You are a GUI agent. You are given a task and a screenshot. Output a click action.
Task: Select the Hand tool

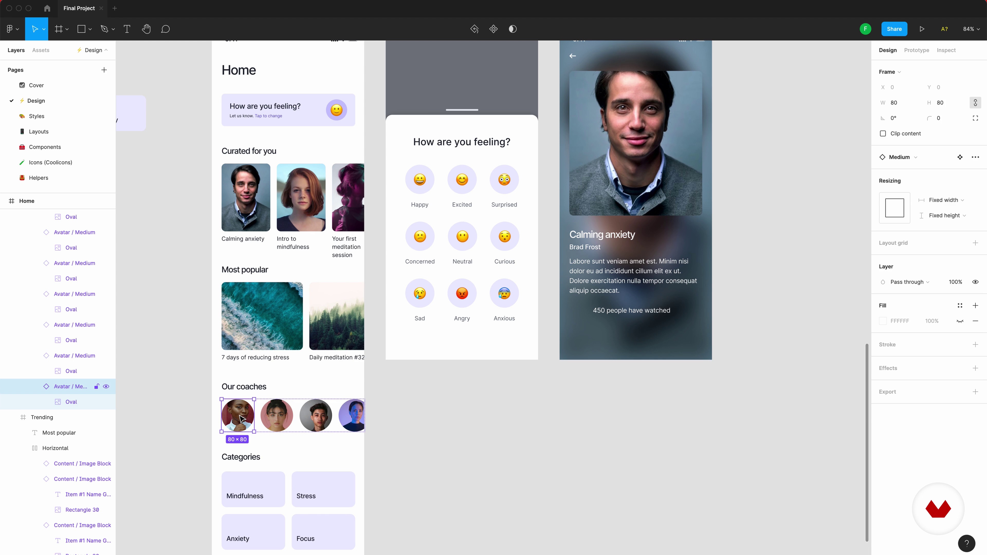tap(146, 29)
